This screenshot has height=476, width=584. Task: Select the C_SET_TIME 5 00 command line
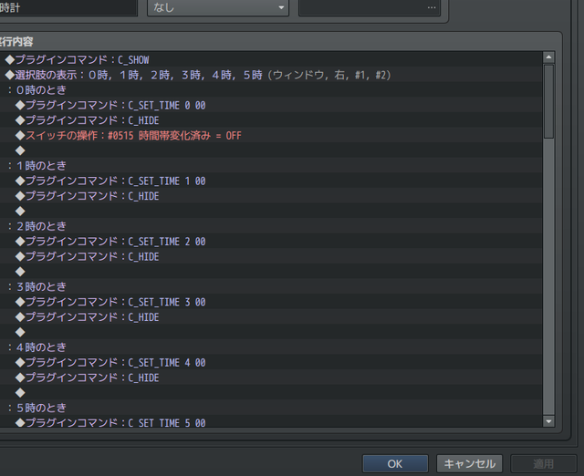pos(271,421)
